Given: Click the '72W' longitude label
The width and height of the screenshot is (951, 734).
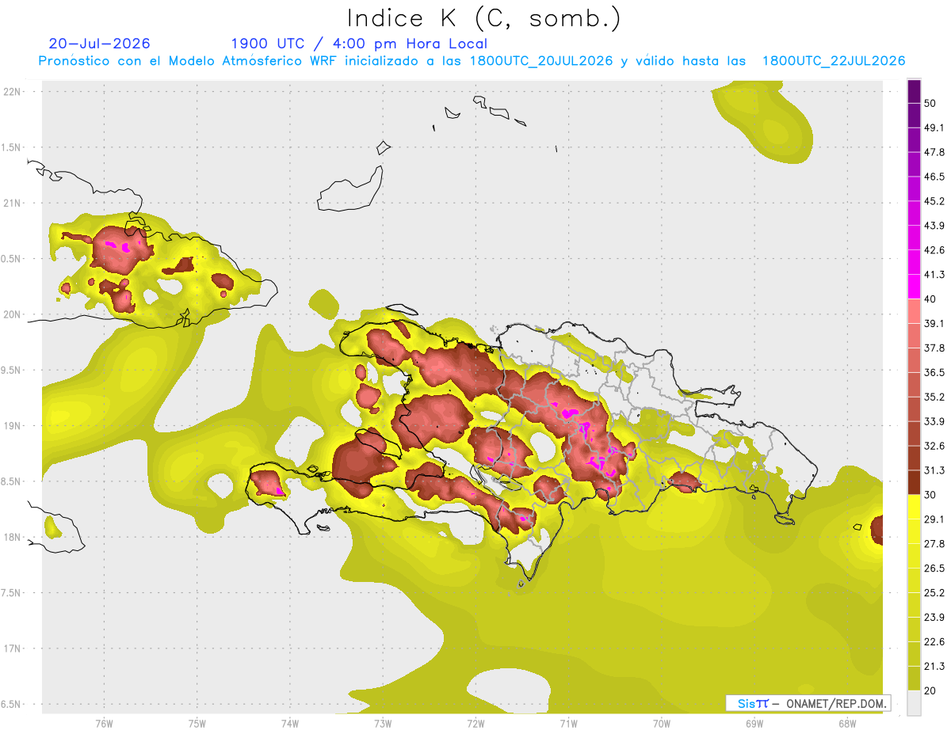Looking at the screenshot, I should [x=475, y=724].
